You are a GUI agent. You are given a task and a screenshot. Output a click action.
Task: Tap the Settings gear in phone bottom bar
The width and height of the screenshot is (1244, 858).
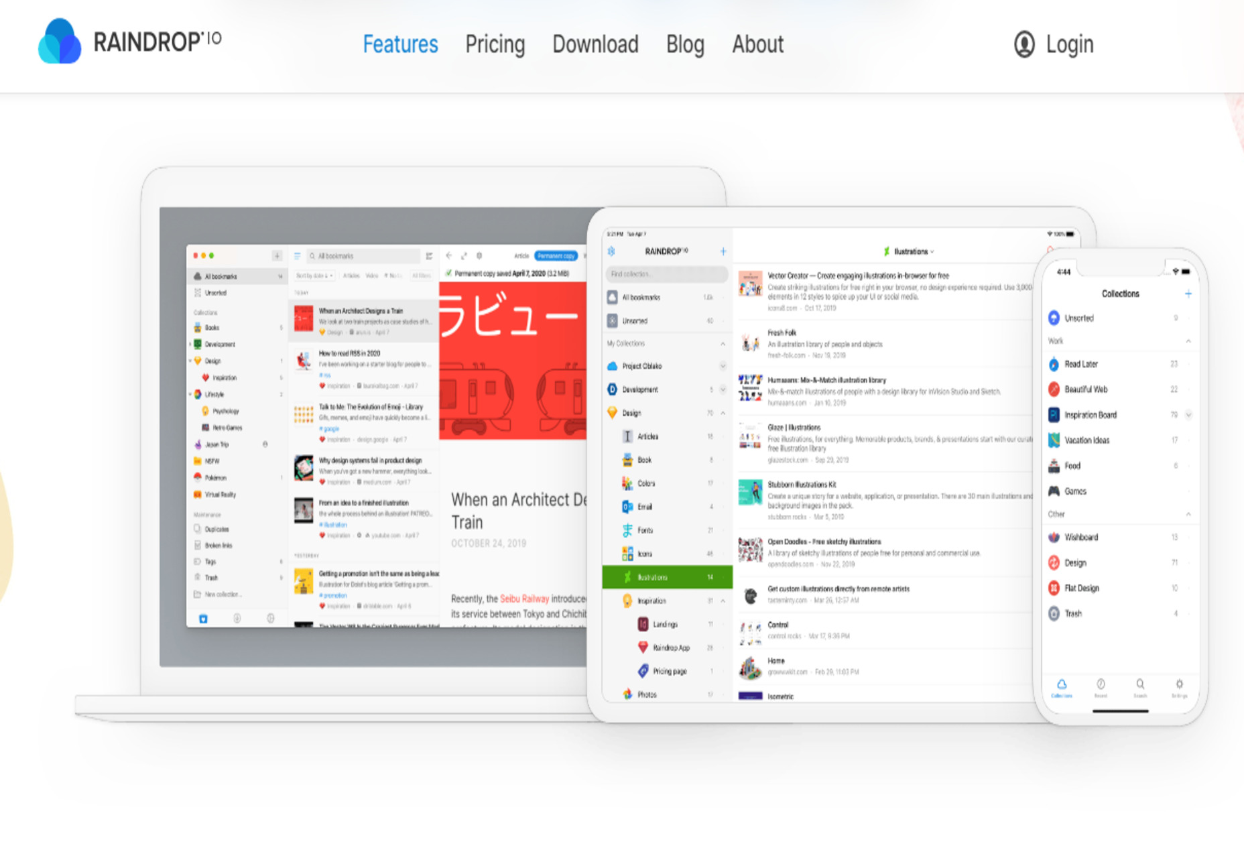point(1179,685)
